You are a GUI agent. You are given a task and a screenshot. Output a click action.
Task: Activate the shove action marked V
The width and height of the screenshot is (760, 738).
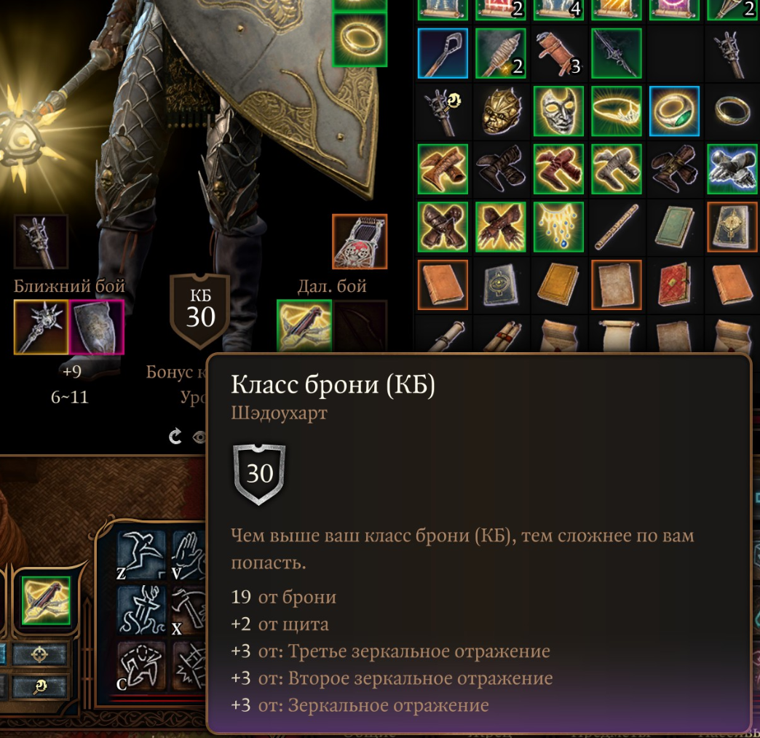pos(189,555)
